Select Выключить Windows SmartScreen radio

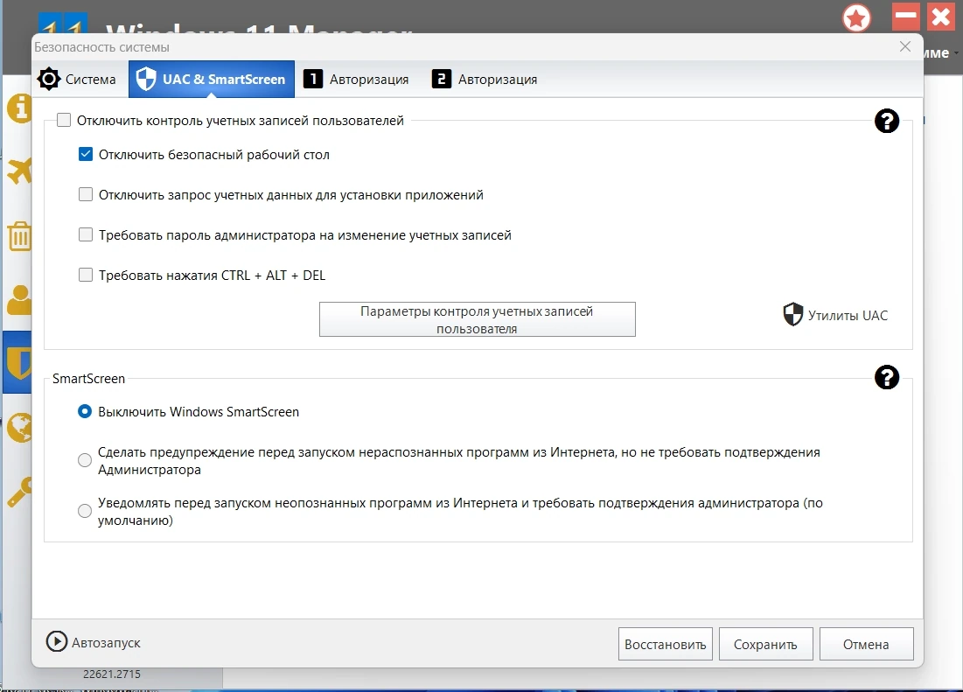point(85,411)
